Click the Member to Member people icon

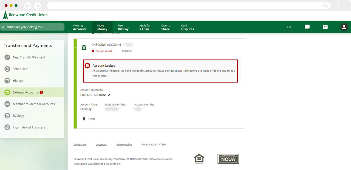(7, 104)
